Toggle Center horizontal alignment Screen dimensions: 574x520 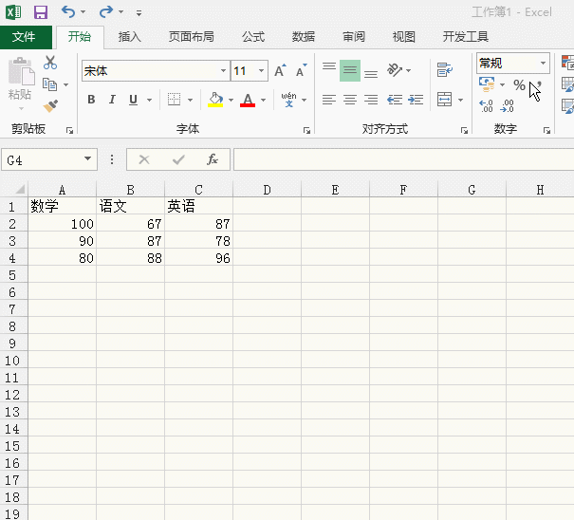pos(350,100)
